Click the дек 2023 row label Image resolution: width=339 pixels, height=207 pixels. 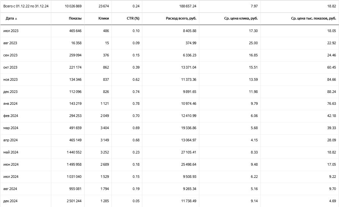click(10, 92)
